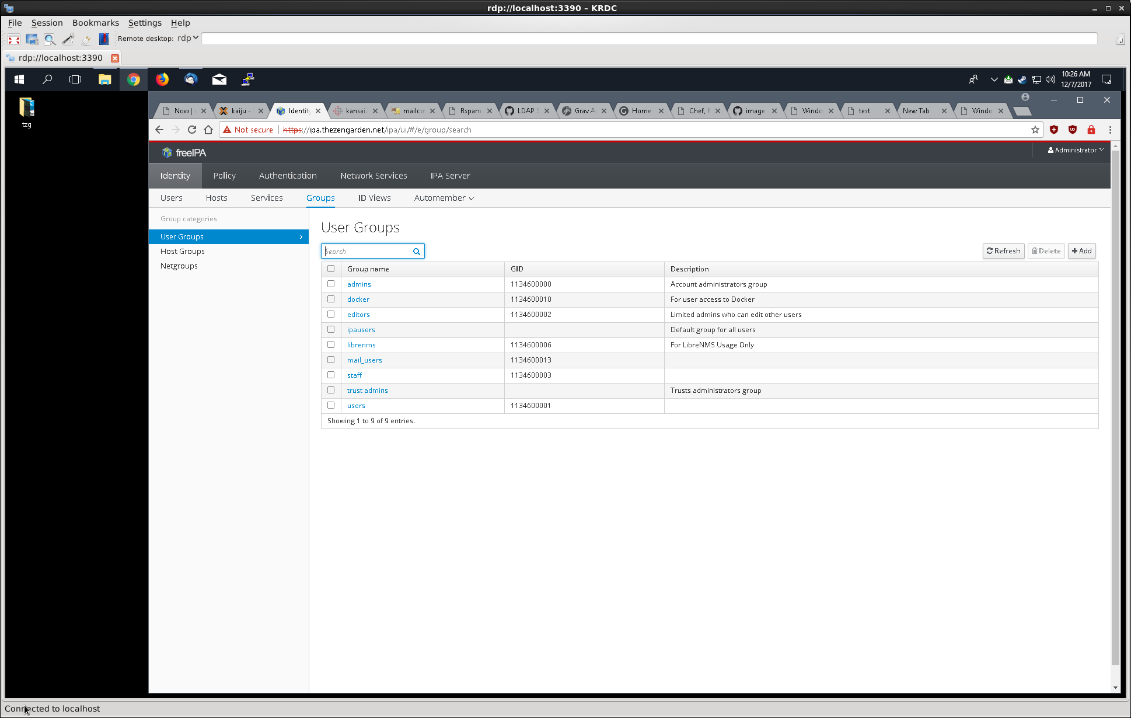Click the Chrome taskbar icon
Image resolution: width=1131 pixels, height=718 pixels.
click(x=134, y=79)
